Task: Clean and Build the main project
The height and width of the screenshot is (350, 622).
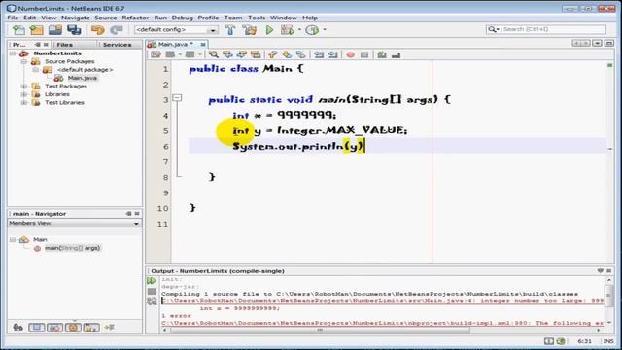Action: pyautogui.click(x=250, y=30)
